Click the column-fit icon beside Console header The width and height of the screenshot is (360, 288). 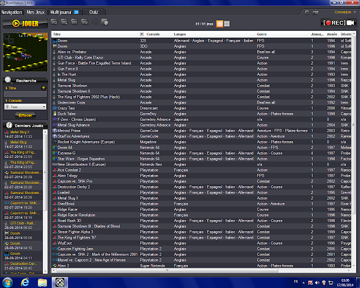[142, 34]
